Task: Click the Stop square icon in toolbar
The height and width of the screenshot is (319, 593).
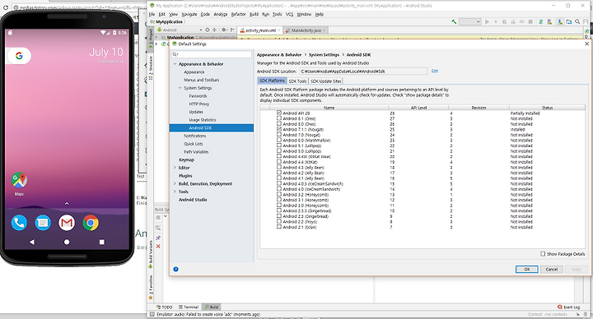Action: click(x=530, y=22)
